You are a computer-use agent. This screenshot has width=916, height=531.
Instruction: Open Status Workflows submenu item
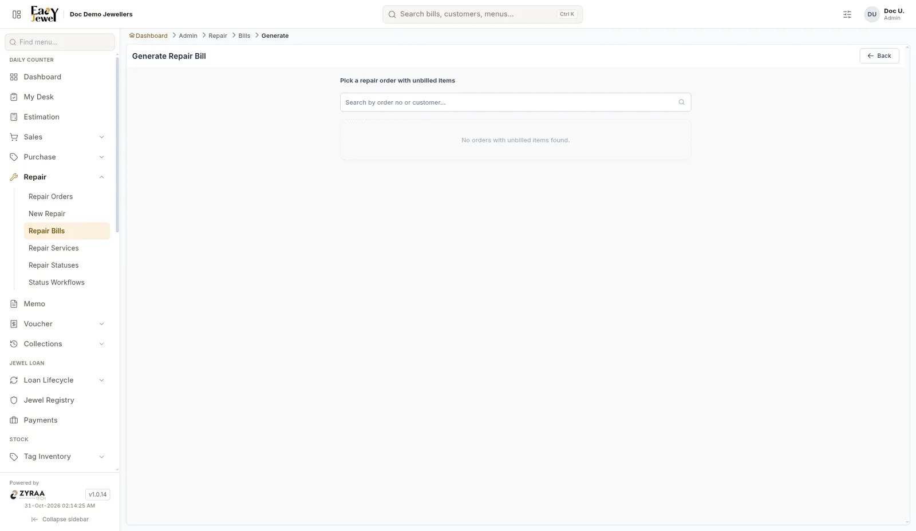[66, 282]
